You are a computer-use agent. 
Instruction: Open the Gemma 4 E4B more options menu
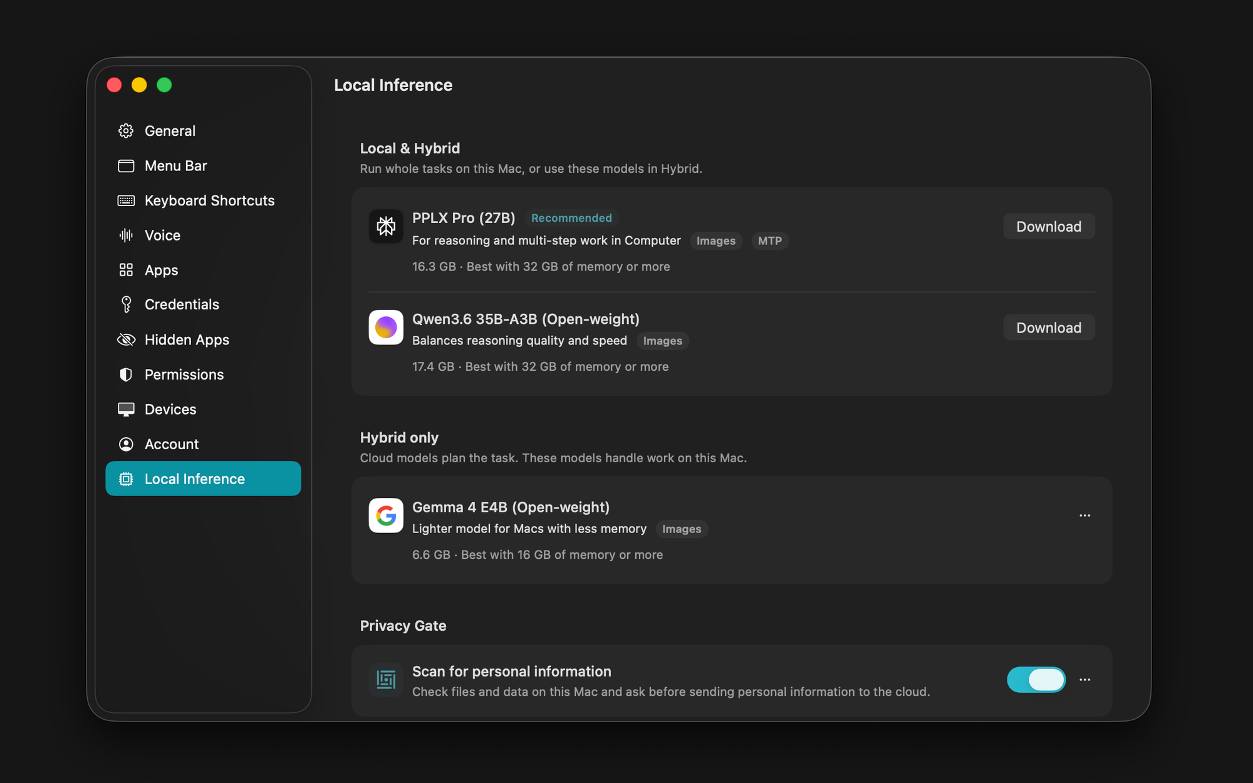pyautogui.click(x=1085, y=516)
